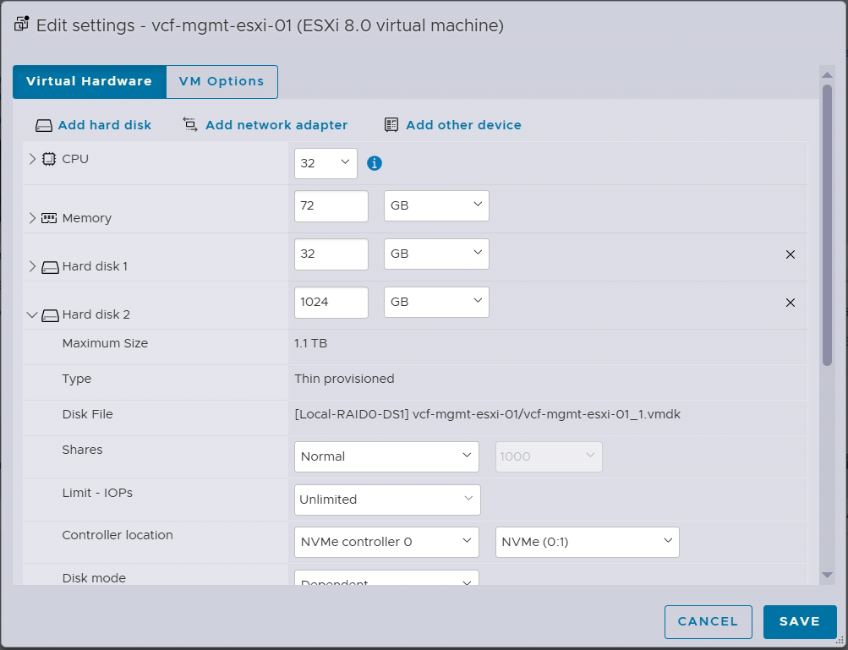The width and height of the screenshot is (848, 650).
Task: Click the Cancel button
Action: click(x=708, y=621)
